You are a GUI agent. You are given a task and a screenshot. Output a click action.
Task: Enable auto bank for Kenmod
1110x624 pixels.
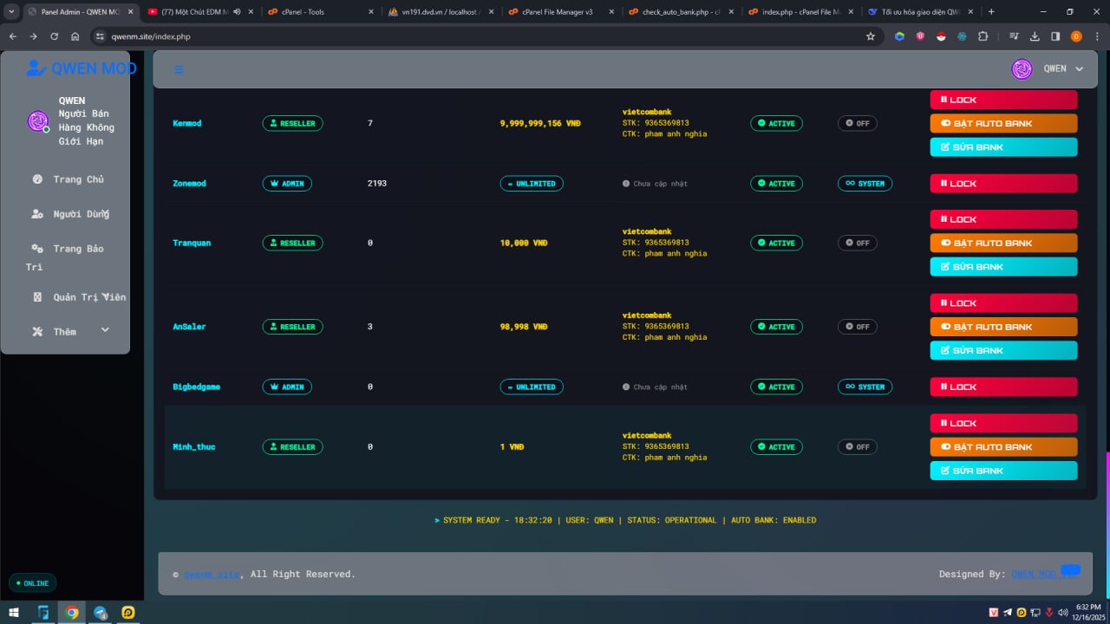tap(1003, 123)
